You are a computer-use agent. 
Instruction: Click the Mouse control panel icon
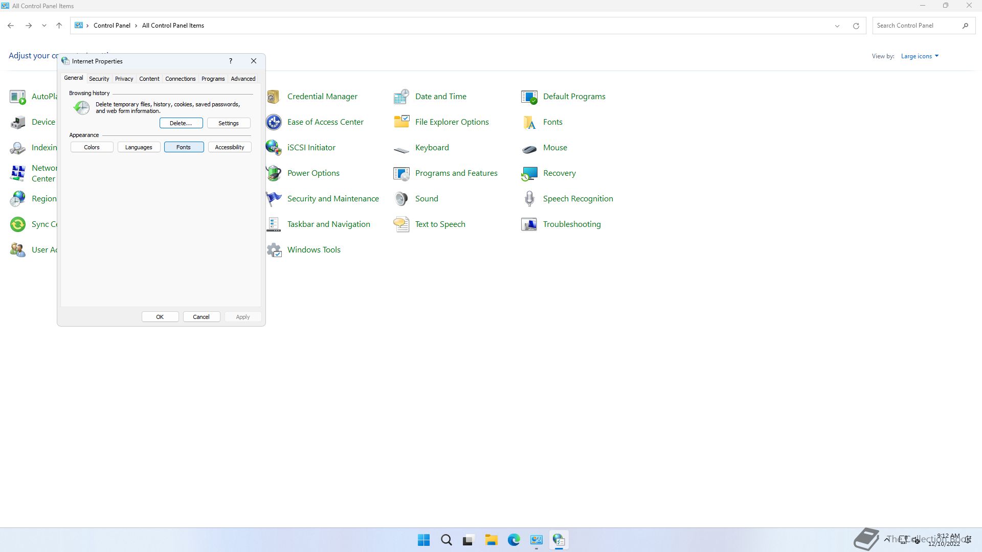click(x=529, y=148)
